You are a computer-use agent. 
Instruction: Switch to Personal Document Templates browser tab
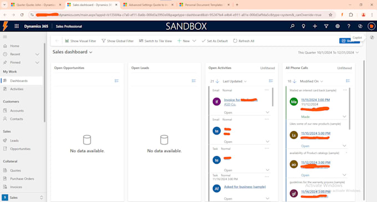tap(205, 5)
